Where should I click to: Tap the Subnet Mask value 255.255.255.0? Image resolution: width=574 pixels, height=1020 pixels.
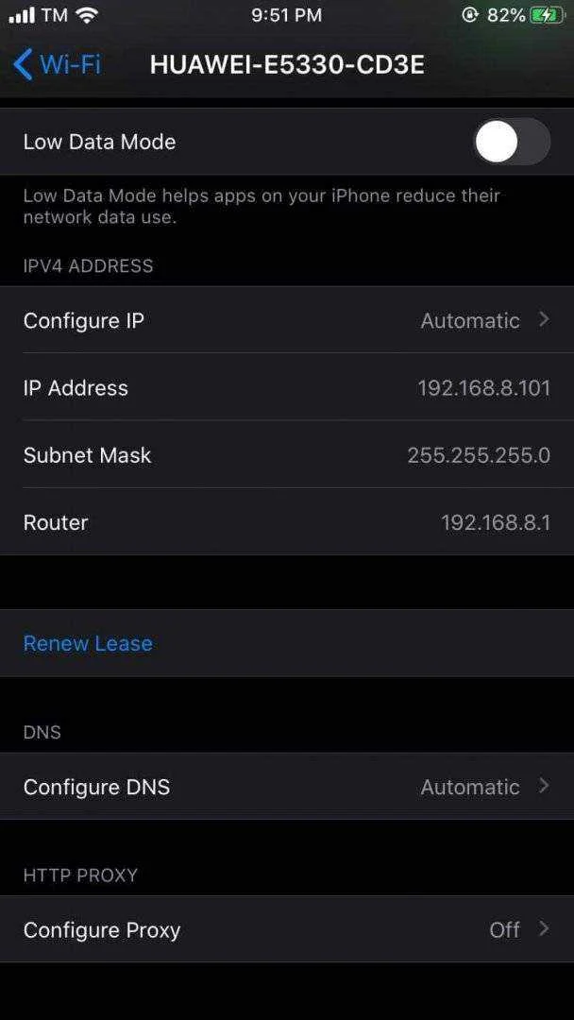479,455
